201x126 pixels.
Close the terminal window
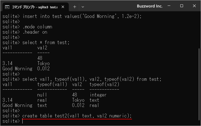(x=194, y=6)
